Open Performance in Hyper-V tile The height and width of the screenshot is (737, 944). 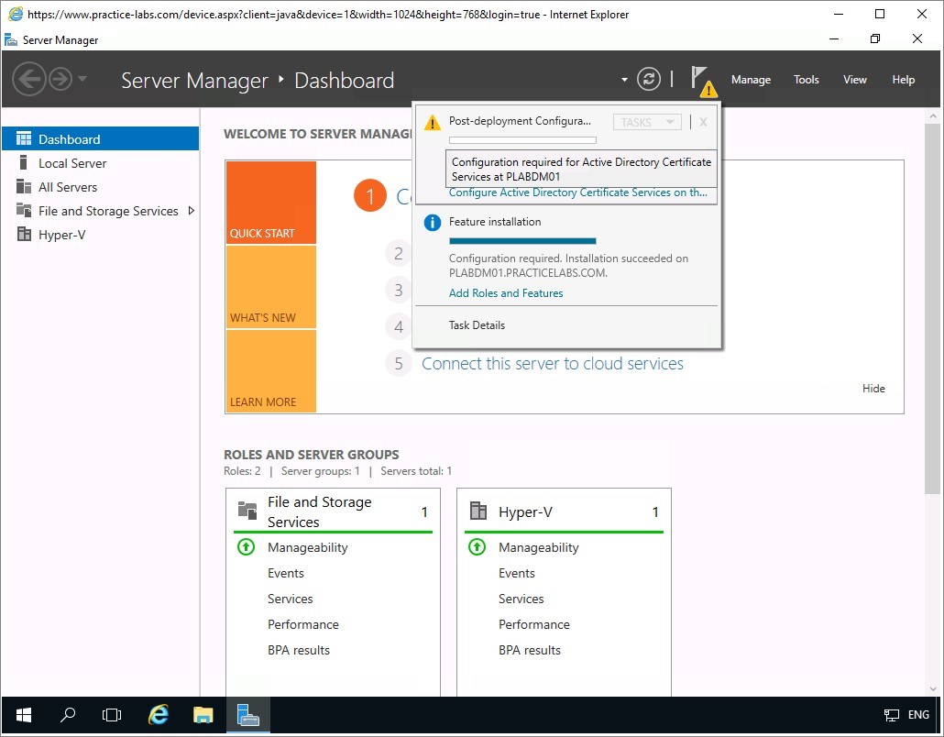(534, 624)
